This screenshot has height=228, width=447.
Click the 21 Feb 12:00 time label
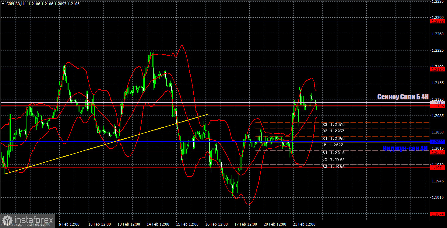point(305,224)
